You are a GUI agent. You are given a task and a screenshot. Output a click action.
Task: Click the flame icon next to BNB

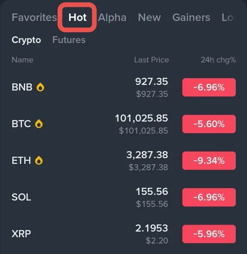tap(40, 88)
